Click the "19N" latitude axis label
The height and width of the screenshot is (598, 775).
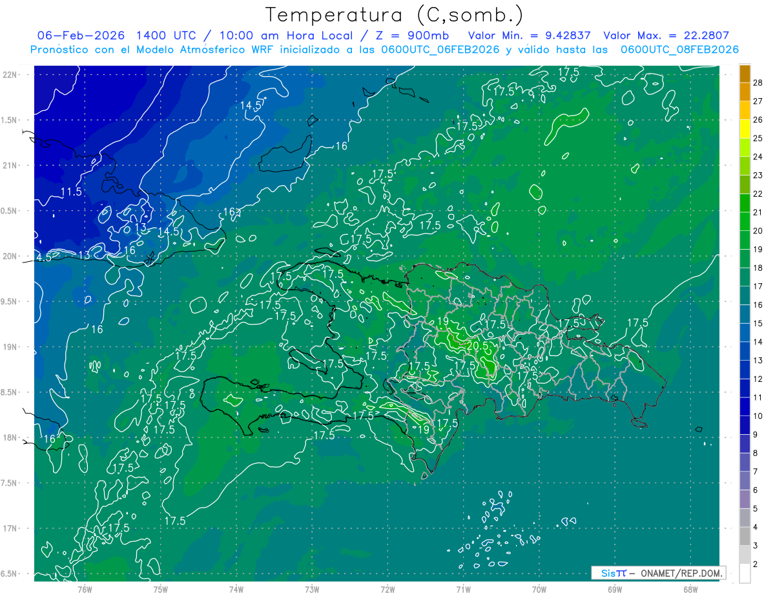pos(9,346)
